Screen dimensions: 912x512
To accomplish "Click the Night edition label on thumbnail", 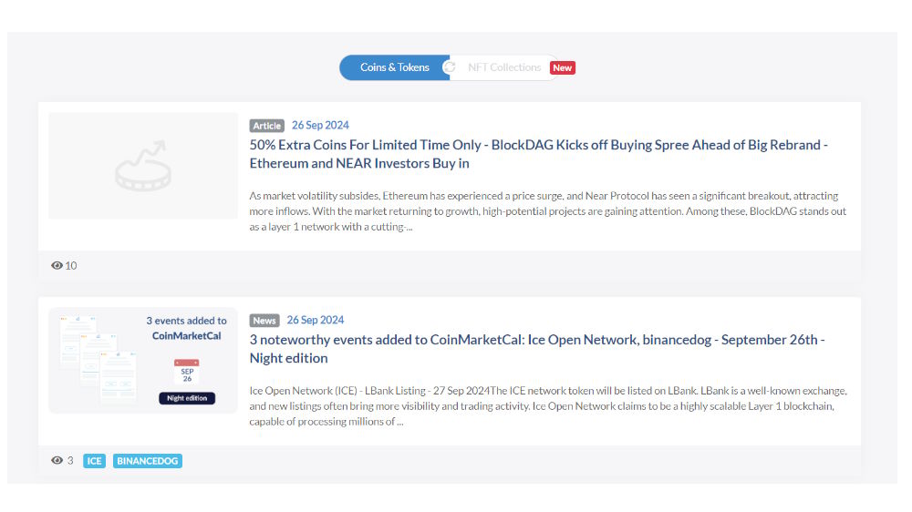I will pos(187,398).
